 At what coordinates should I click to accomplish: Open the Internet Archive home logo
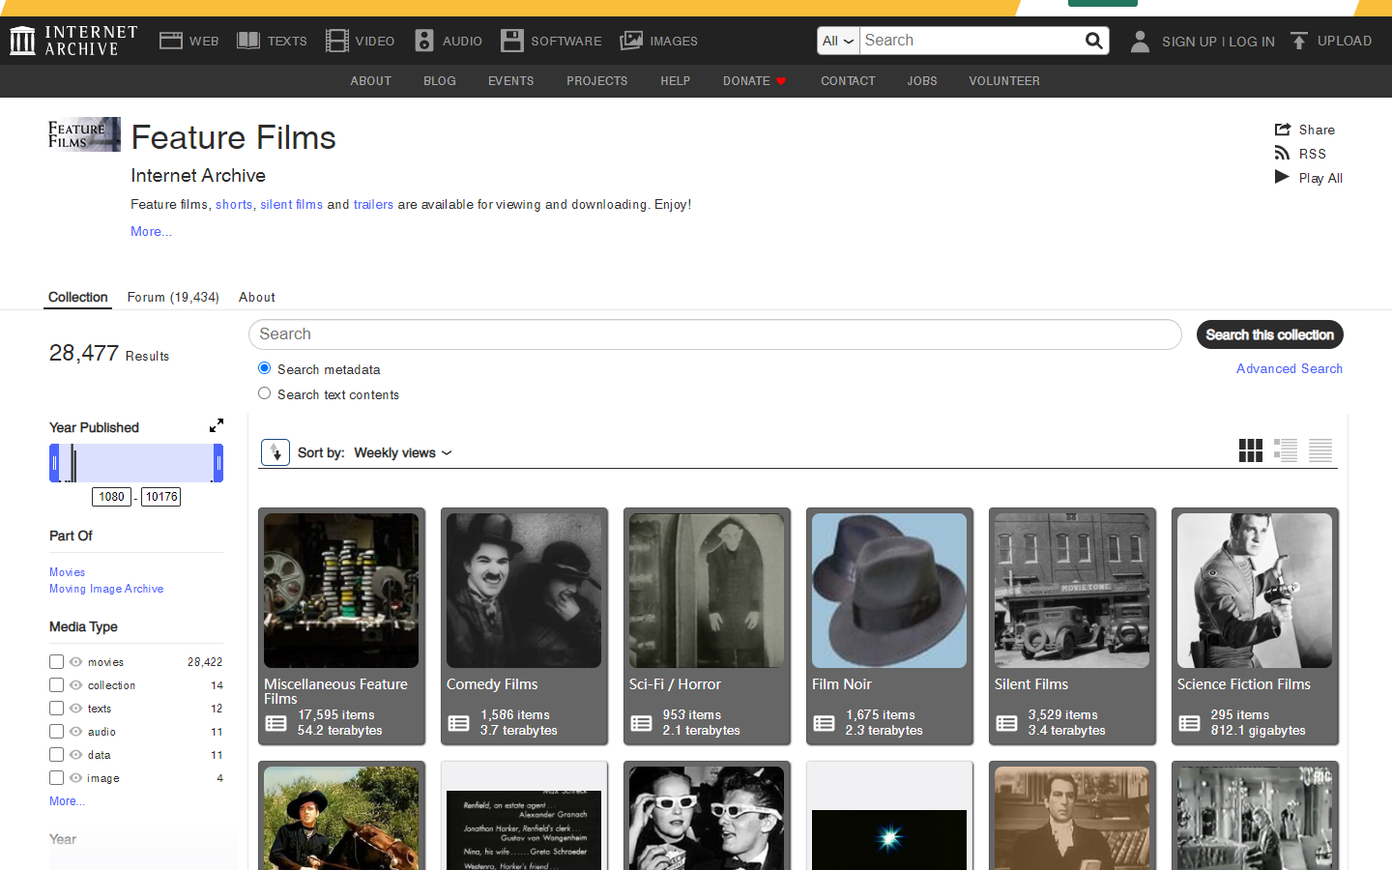pos(73,41)
